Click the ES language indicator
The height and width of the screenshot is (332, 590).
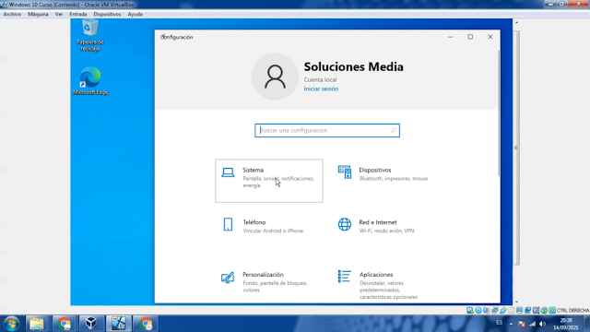(499, 323)
